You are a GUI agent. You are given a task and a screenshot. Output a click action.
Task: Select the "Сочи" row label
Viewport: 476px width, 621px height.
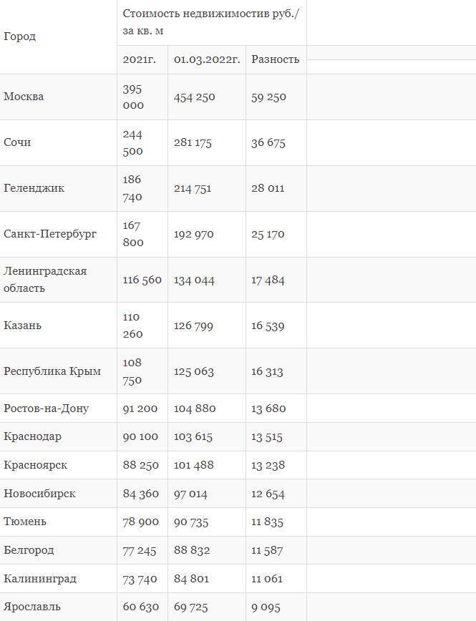click(x=17, y=142)
